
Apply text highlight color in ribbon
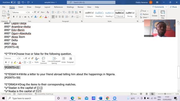tap(40, 17)
